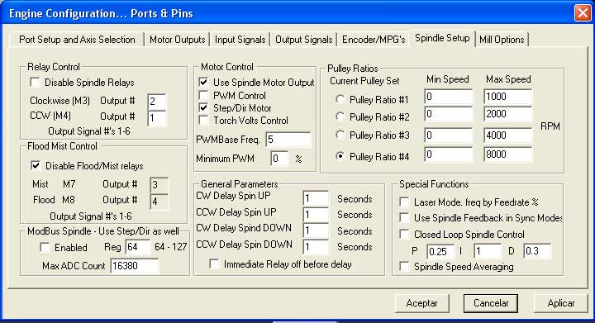Switch to Port Setup and Axis Selection tab
Viewport: 595px width, 323px height.
[77, 40]
